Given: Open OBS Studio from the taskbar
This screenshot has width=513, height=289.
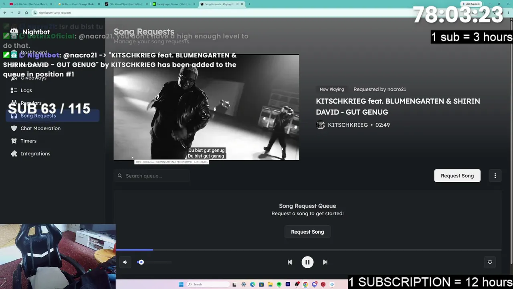Looking at the screenshot, I should click(x=297, y=285).
